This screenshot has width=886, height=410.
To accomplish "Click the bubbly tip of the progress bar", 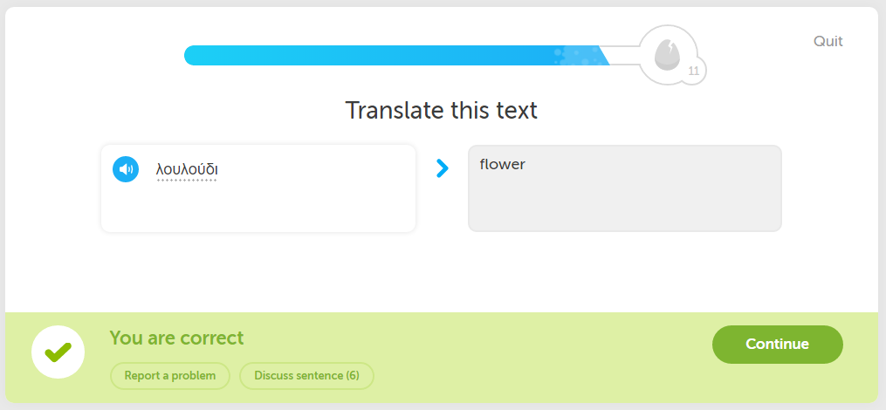I will pos(582,55).
